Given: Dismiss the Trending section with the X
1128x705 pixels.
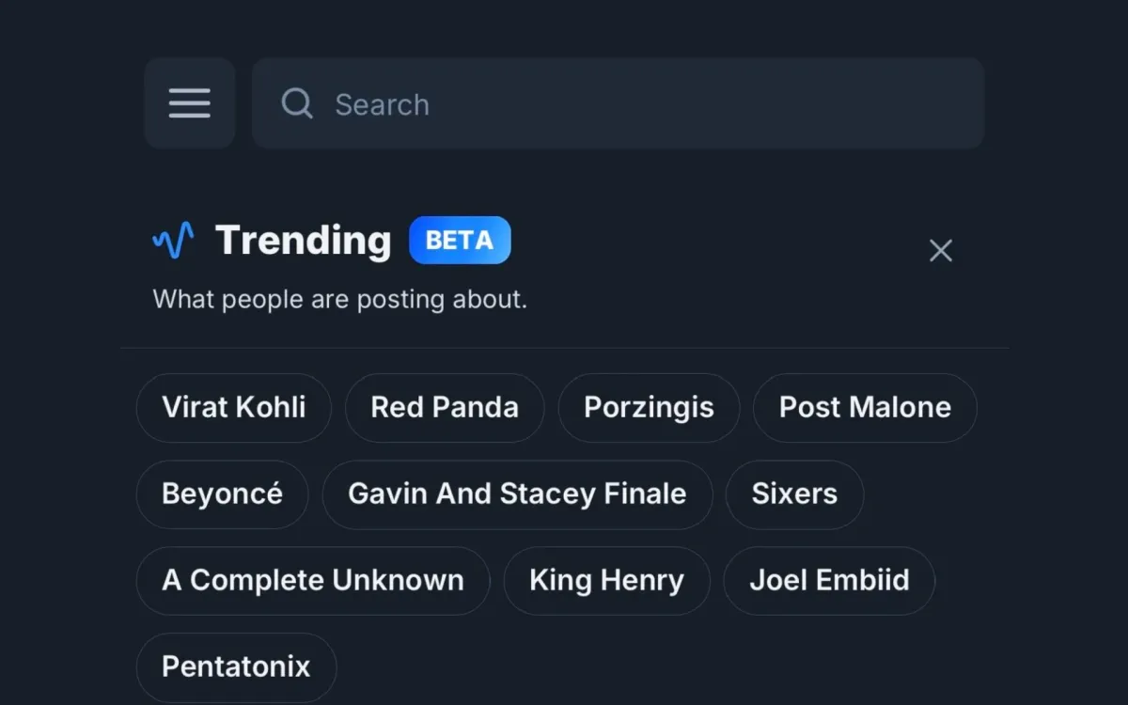Looking at the screenshot, I should coord(941,251).
